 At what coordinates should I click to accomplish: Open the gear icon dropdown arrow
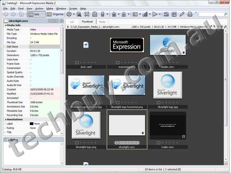click(74, 14)
